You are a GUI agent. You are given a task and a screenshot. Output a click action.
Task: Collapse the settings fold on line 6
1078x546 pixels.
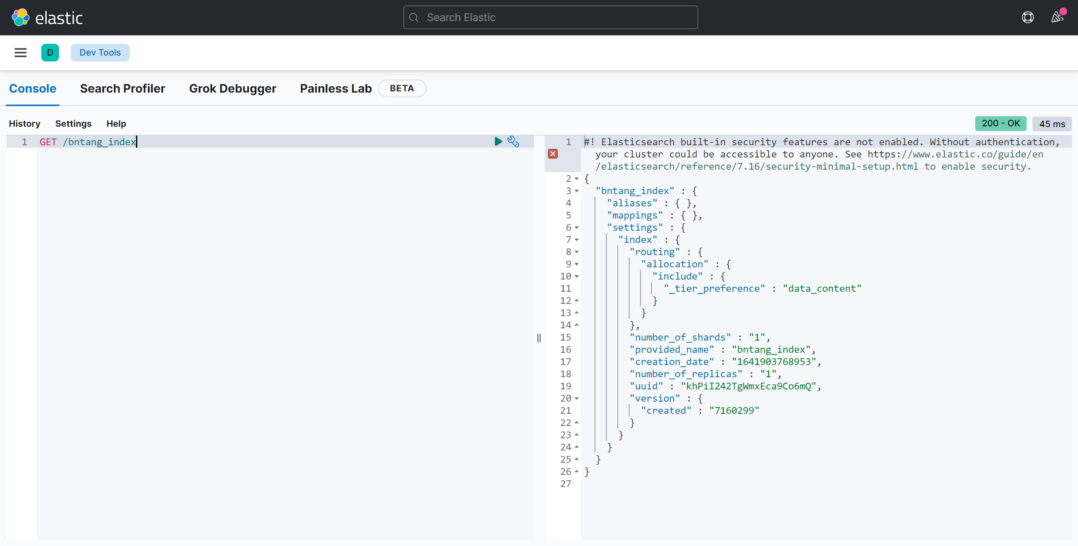pyautogui.click(x=577, y=227)
